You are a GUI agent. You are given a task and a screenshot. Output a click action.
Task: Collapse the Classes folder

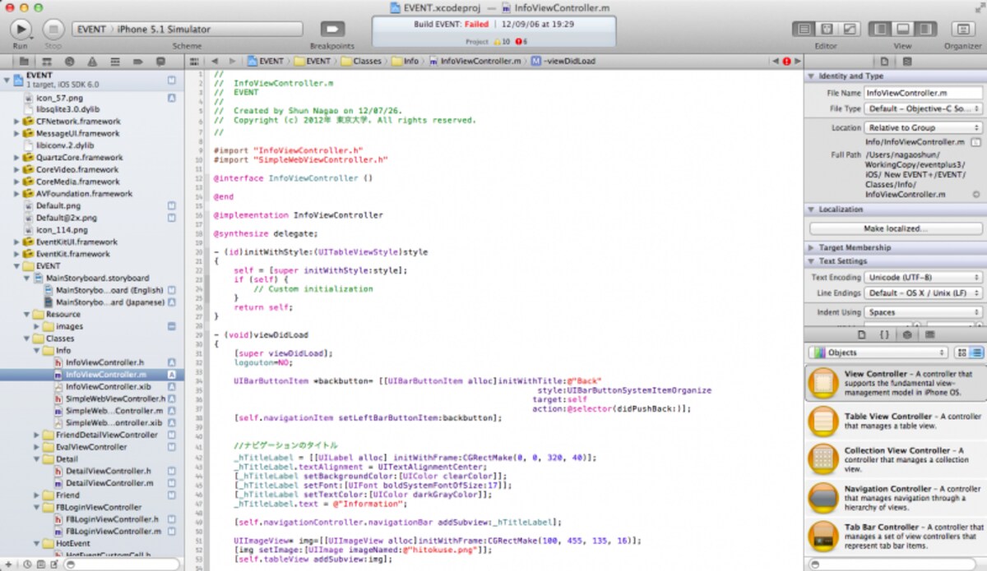tap(27, 338)
